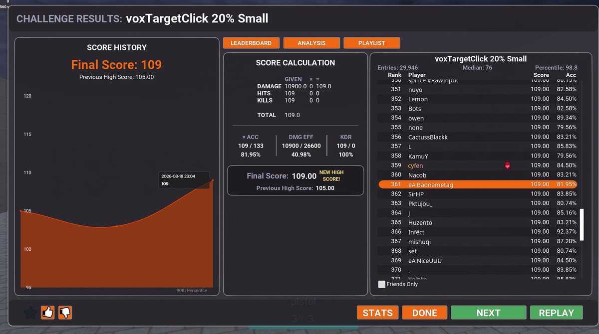Enable the Friends Only checkbox

(382, 284)
